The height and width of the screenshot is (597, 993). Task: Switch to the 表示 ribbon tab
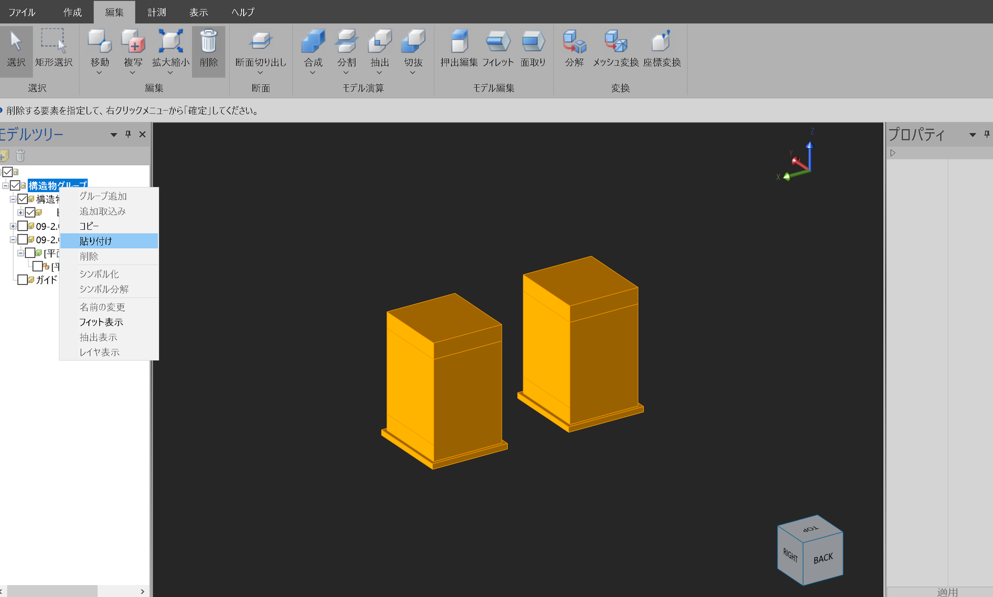pos(199,12)
